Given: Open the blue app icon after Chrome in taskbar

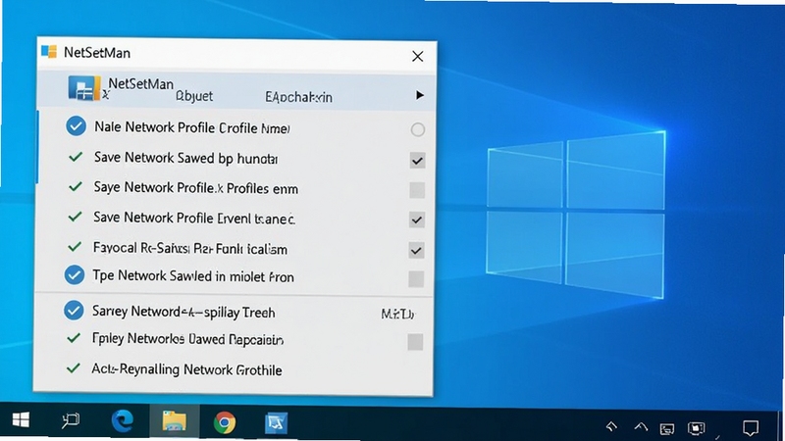Looking at the screenshot, I should 277,423.
